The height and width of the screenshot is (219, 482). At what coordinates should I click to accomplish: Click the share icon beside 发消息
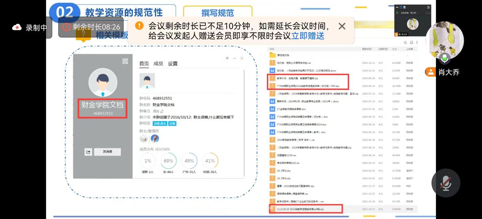point(88,152)
